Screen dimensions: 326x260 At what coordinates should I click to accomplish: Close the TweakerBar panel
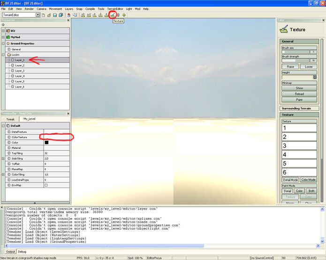tap(68, 114)
